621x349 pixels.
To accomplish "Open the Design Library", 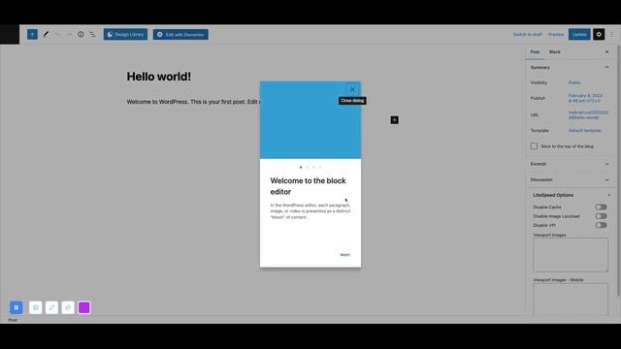I will point(125,35).
